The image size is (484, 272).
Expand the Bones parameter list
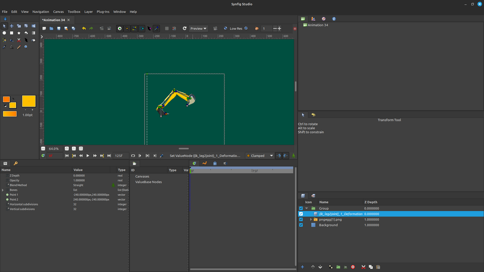(x=3, y=190)
